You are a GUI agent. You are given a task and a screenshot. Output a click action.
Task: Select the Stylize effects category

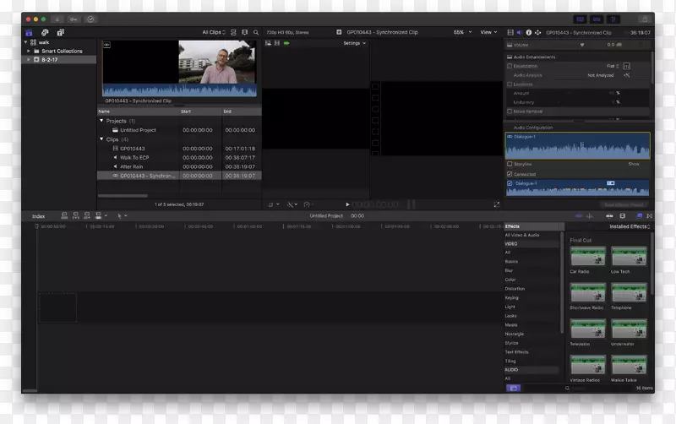click(x=512, y=343)
